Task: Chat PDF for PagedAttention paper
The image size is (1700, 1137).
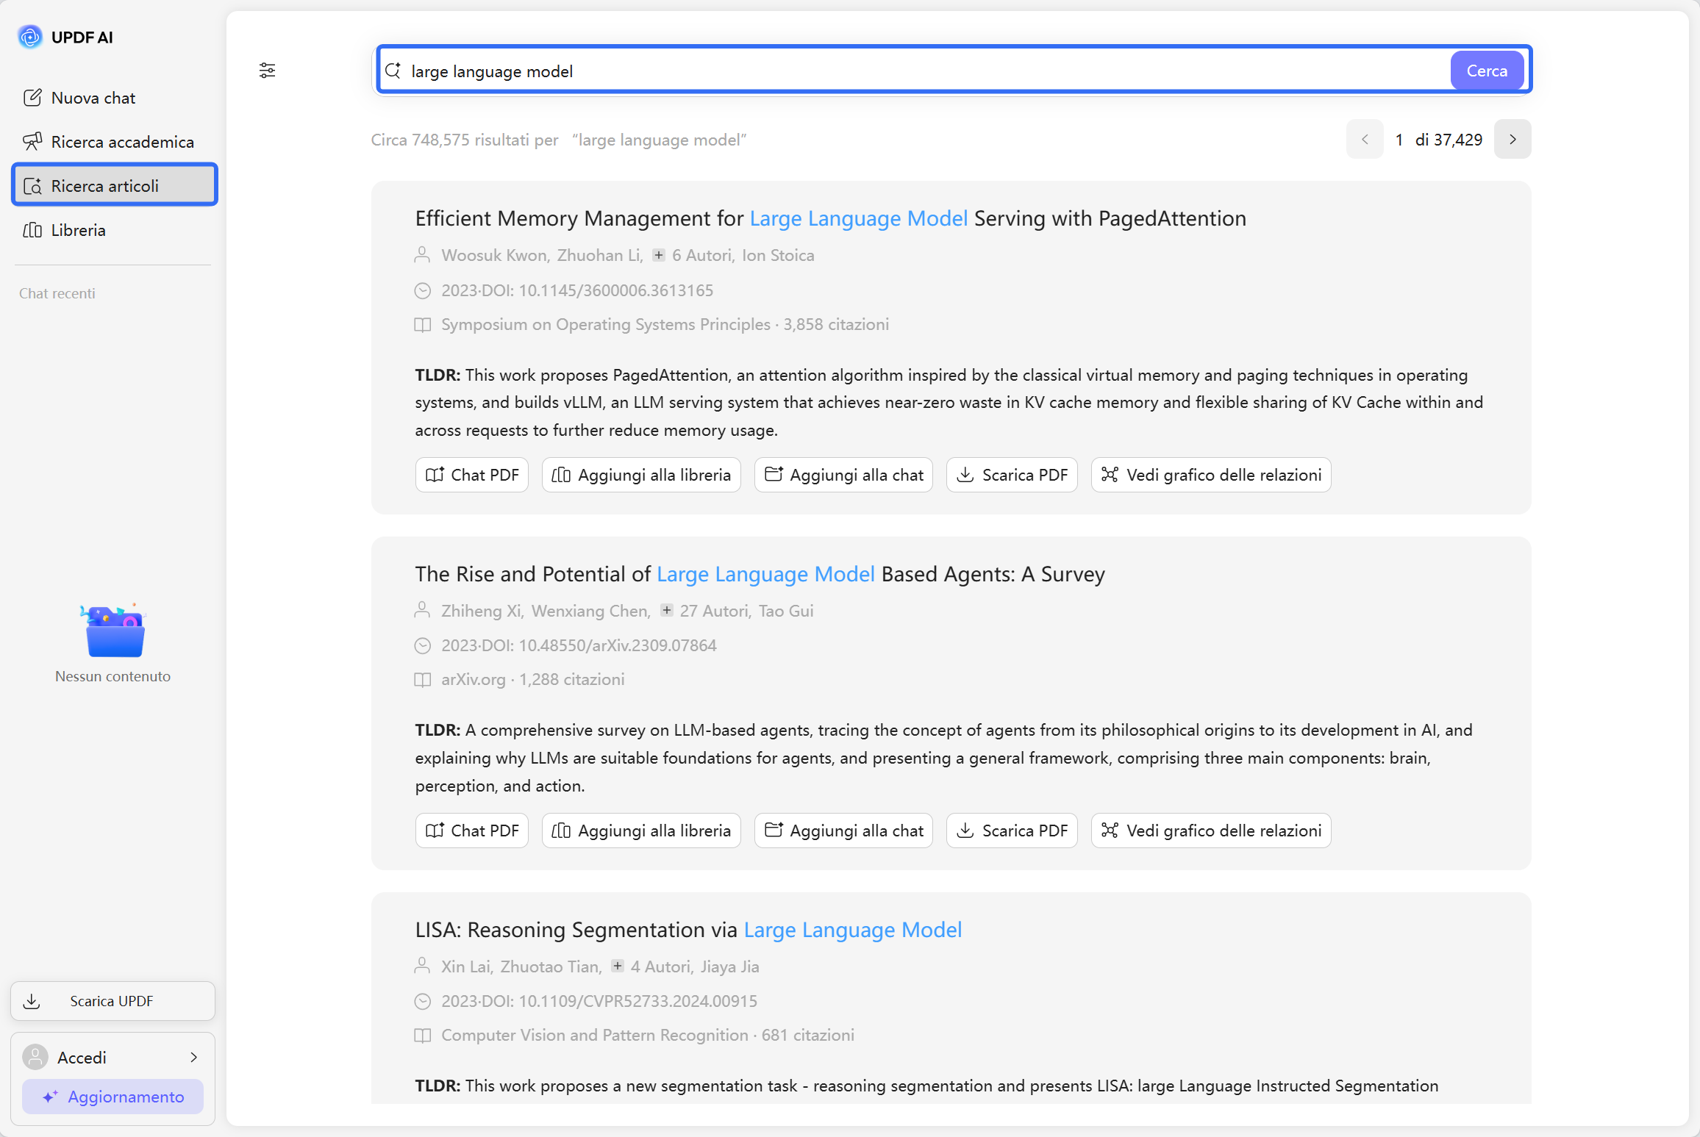Action: [472, 475]
